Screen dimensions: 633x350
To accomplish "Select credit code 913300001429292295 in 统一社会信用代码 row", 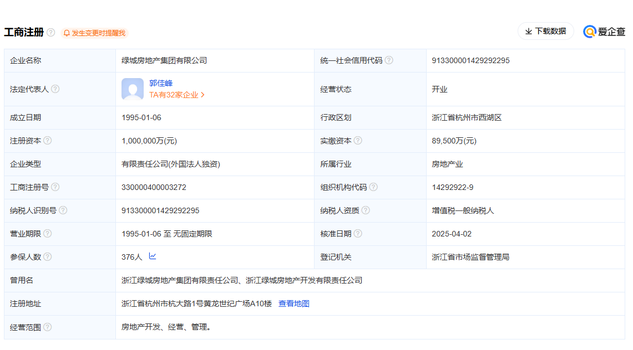I will point(470,60).
